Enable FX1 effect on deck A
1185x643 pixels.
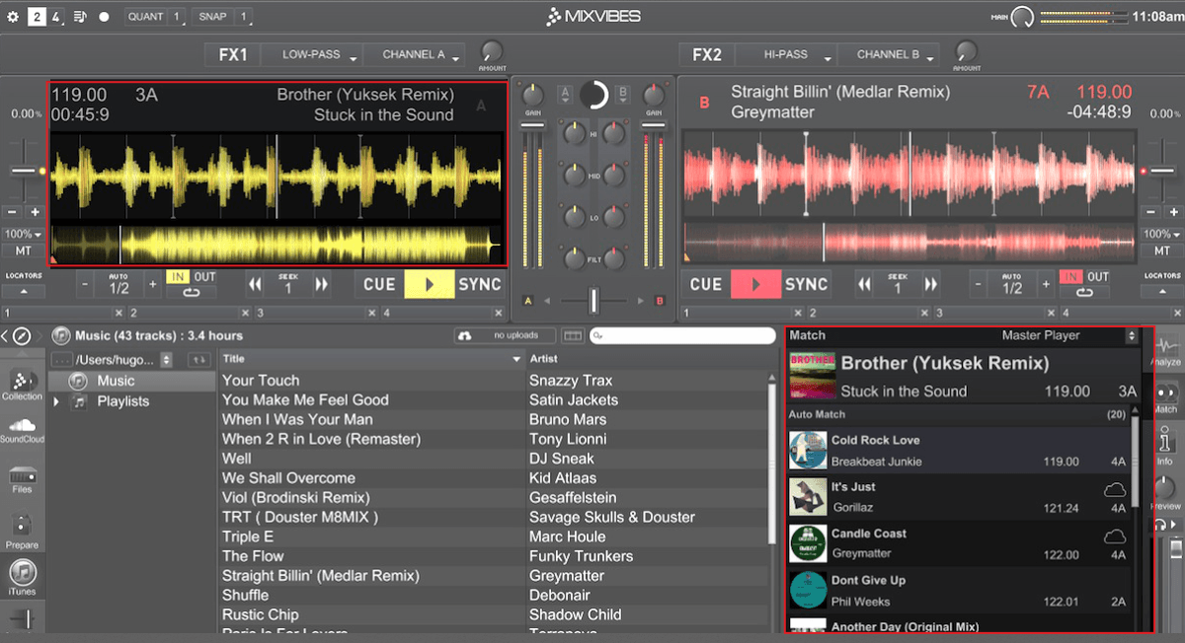point(233,55)
